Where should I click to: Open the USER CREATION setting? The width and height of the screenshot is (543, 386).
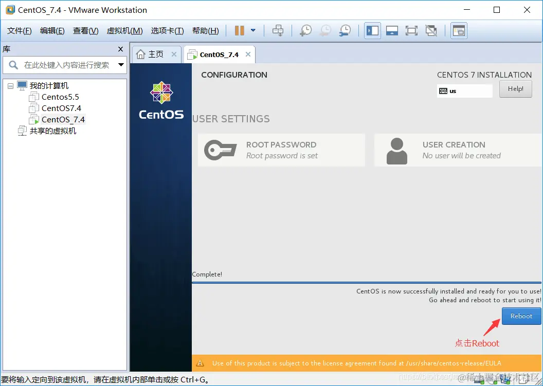coord(458,150)
